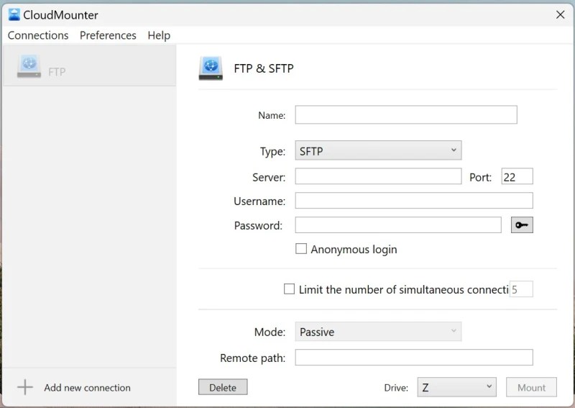
Task: Click Add new connection label
Action: (87, 387)
